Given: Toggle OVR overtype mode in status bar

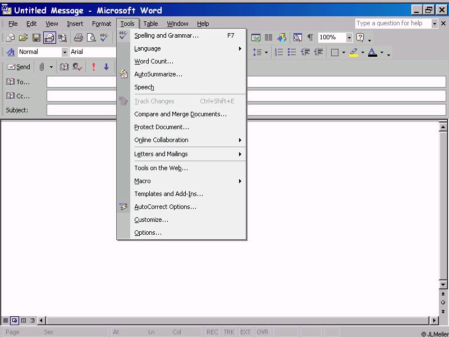Looking at the screenshot, I should (x=262, y=332).
